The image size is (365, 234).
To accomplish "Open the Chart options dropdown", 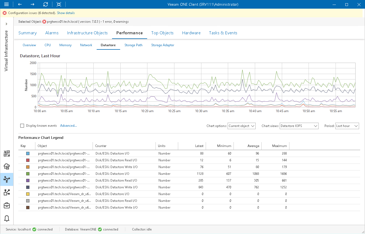I will pyautogui.click(x=241, y=126).
